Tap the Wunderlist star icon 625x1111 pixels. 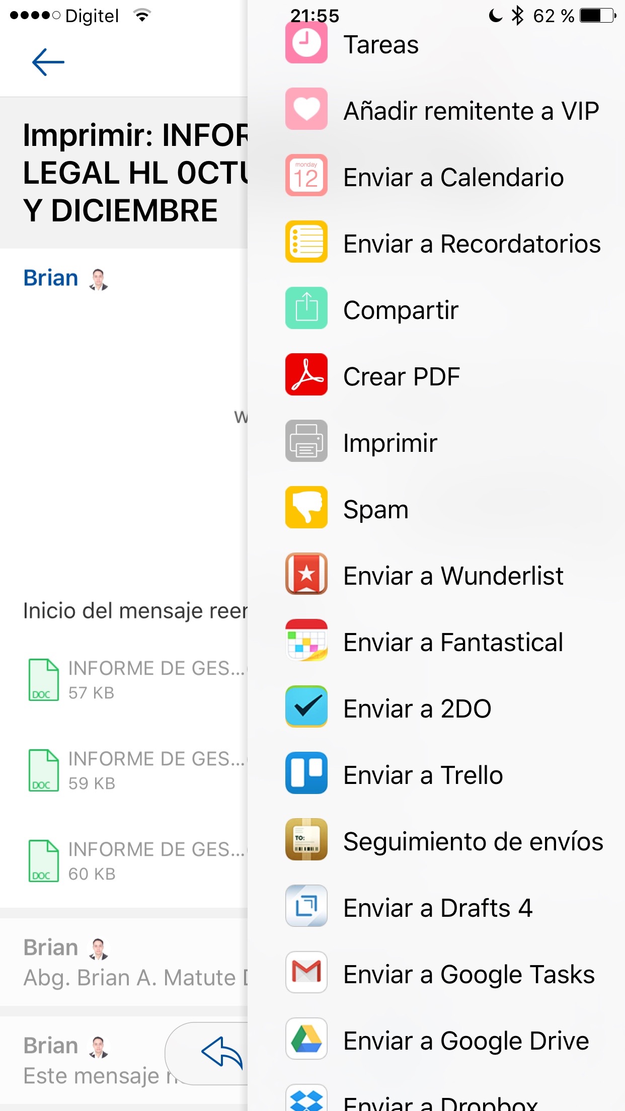306,574
